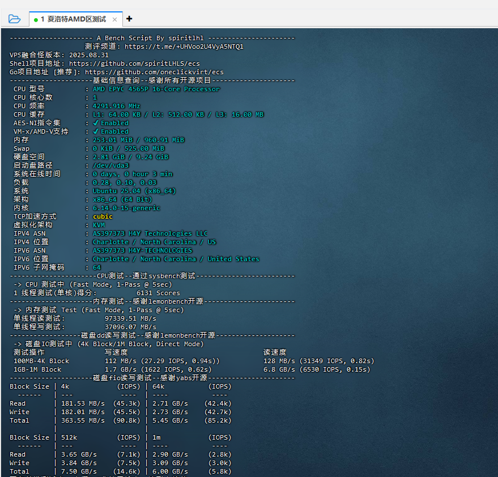This screenshot has height=477, width=498.
Task: Click the Ubuntu 25.04 system value
Action: tap(134, 191)
